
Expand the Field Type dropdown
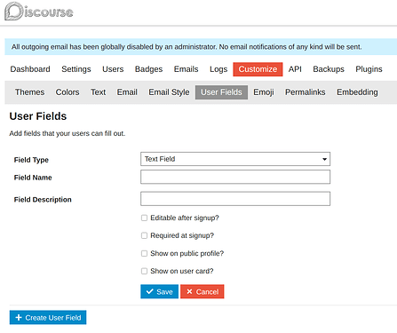click(x=235, y=159)
